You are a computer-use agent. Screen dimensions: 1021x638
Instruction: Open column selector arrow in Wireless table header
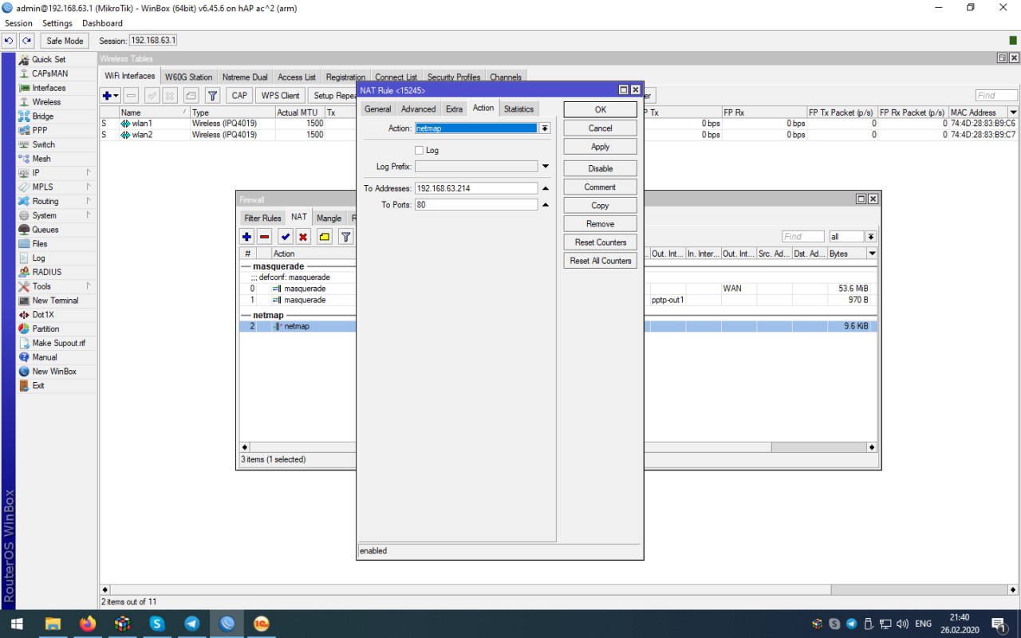[x=1014, y=112]
